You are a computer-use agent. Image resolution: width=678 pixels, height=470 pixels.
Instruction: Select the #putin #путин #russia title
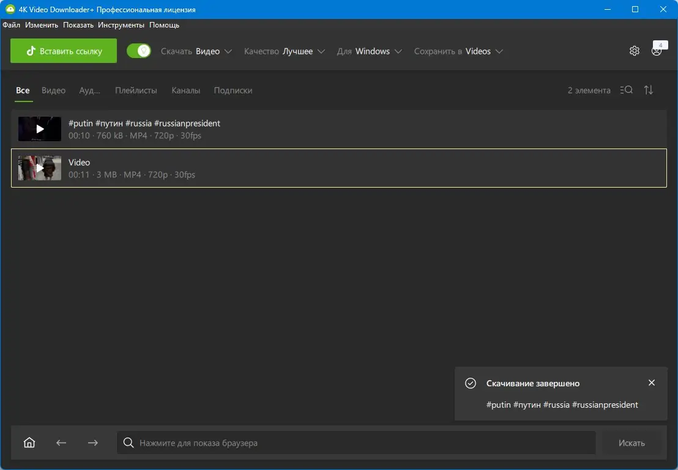(x=144, y=123)
